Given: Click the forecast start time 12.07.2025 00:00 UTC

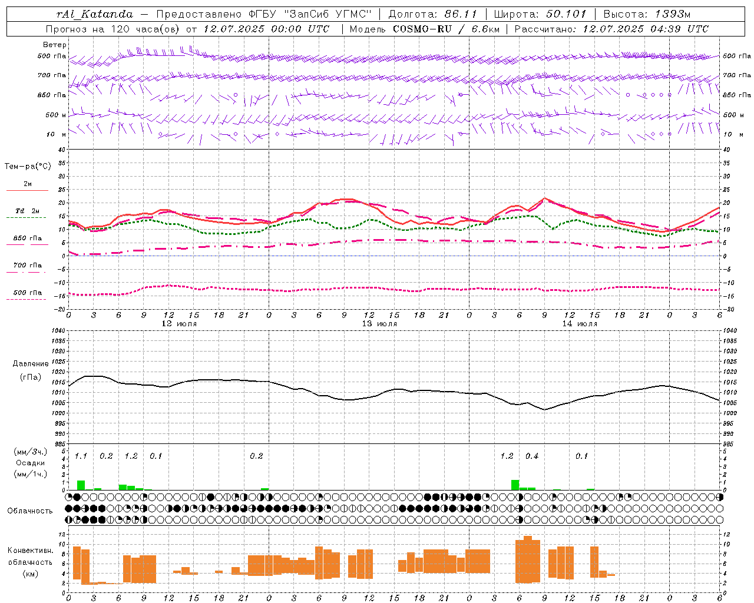Looking at the screenshot, I should 266,29.
